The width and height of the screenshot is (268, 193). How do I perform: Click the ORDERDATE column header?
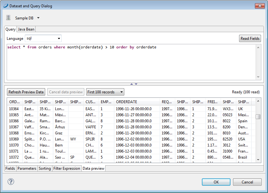click(137, 102)
